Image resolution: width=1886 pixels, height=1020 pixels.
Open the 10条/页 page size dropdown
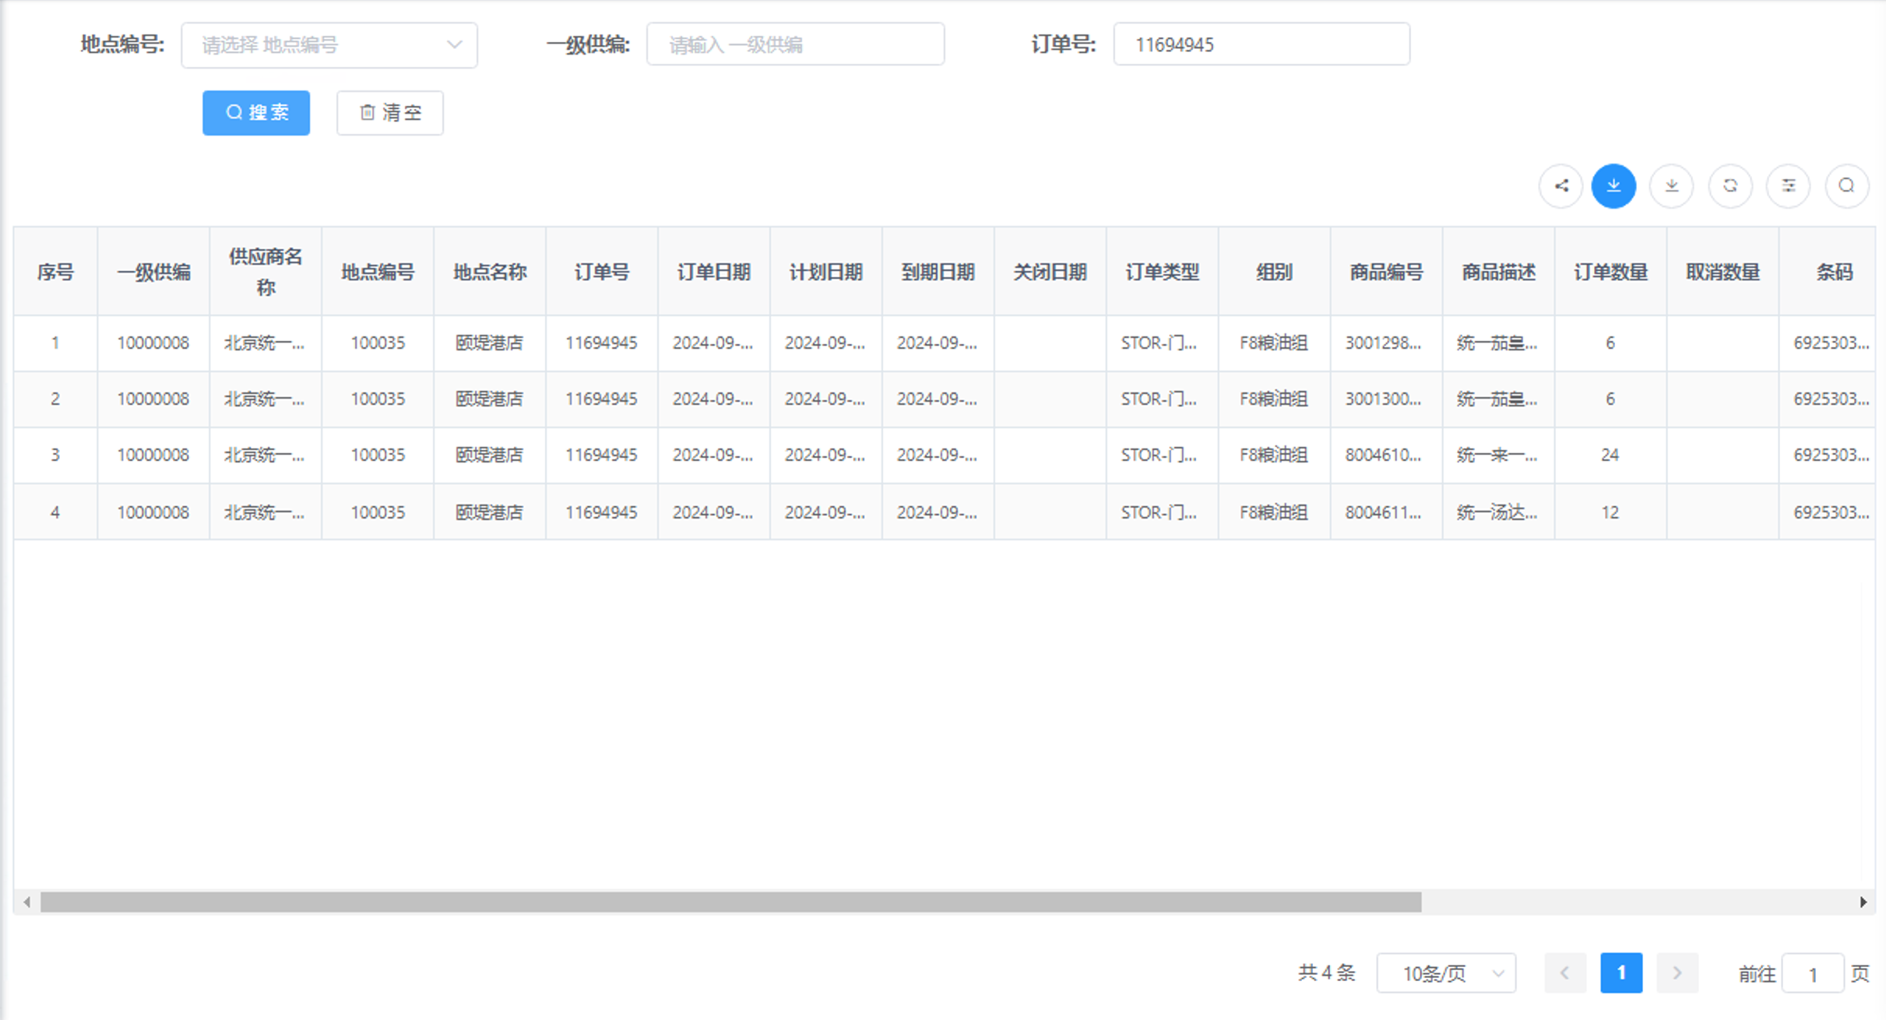pos(1445,973)
